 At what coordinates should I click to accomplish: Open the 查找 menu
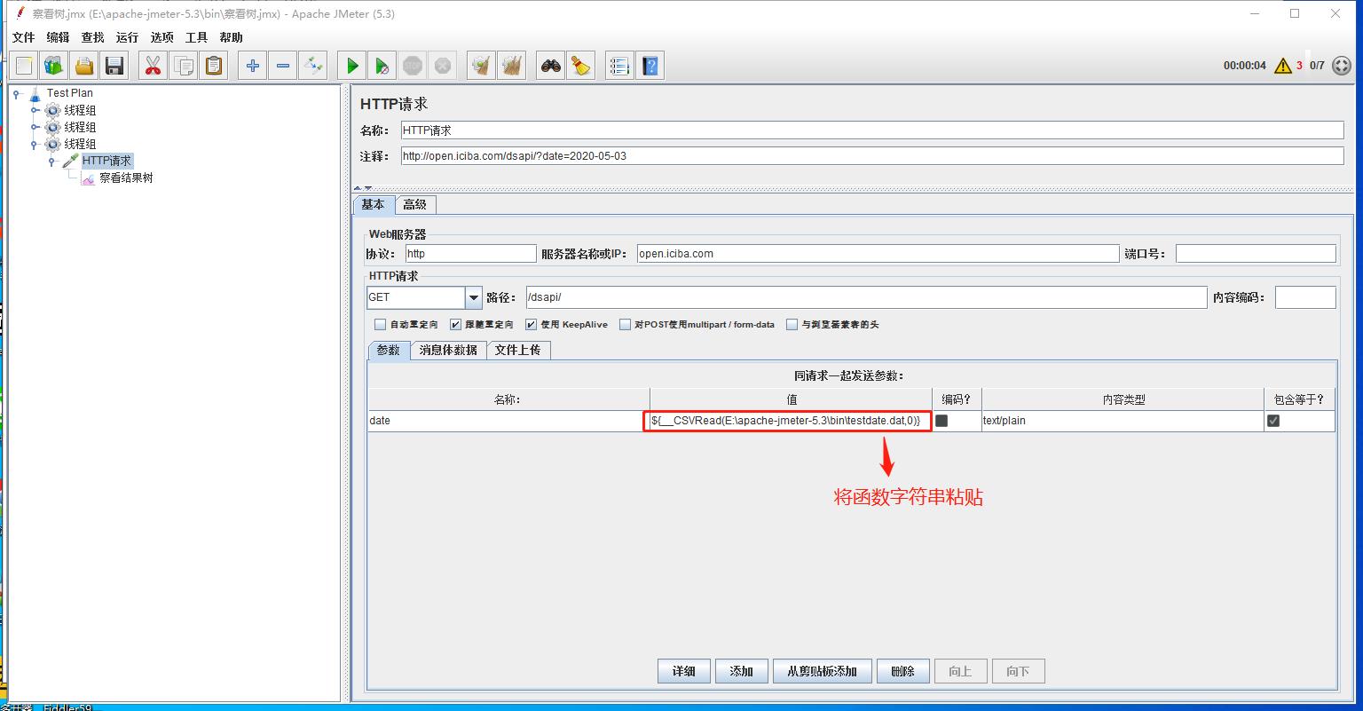(92, 37)
